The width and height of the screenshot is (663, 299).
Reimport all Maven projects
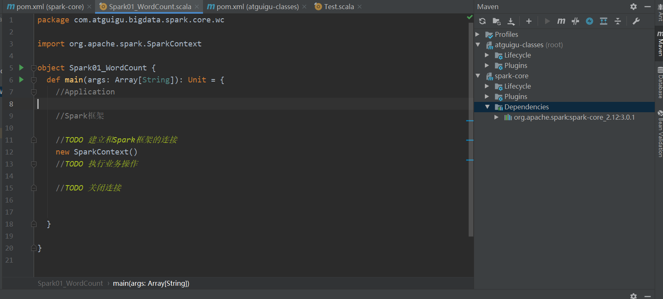pyautogui.click(x=482, y=21)
